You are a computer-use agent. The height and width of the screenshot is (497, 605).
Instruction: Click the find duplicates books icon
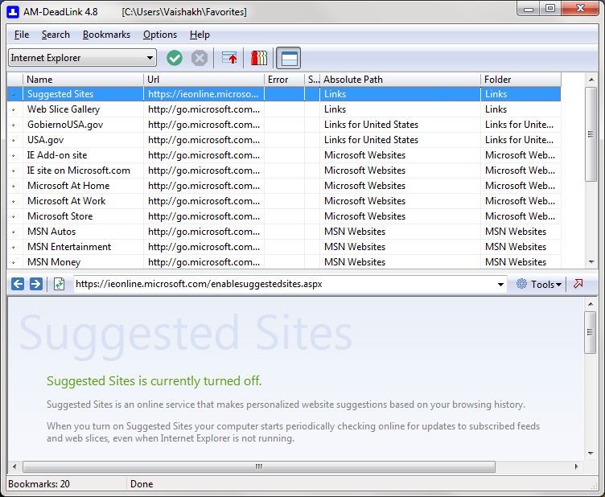[x=259, y=58]
